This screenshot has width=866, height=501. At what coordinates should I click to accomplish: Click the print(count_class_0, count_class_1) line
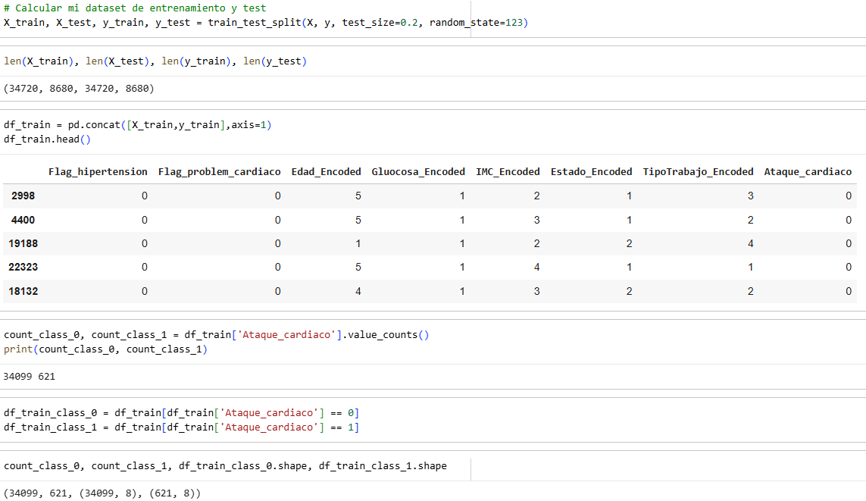105,349
